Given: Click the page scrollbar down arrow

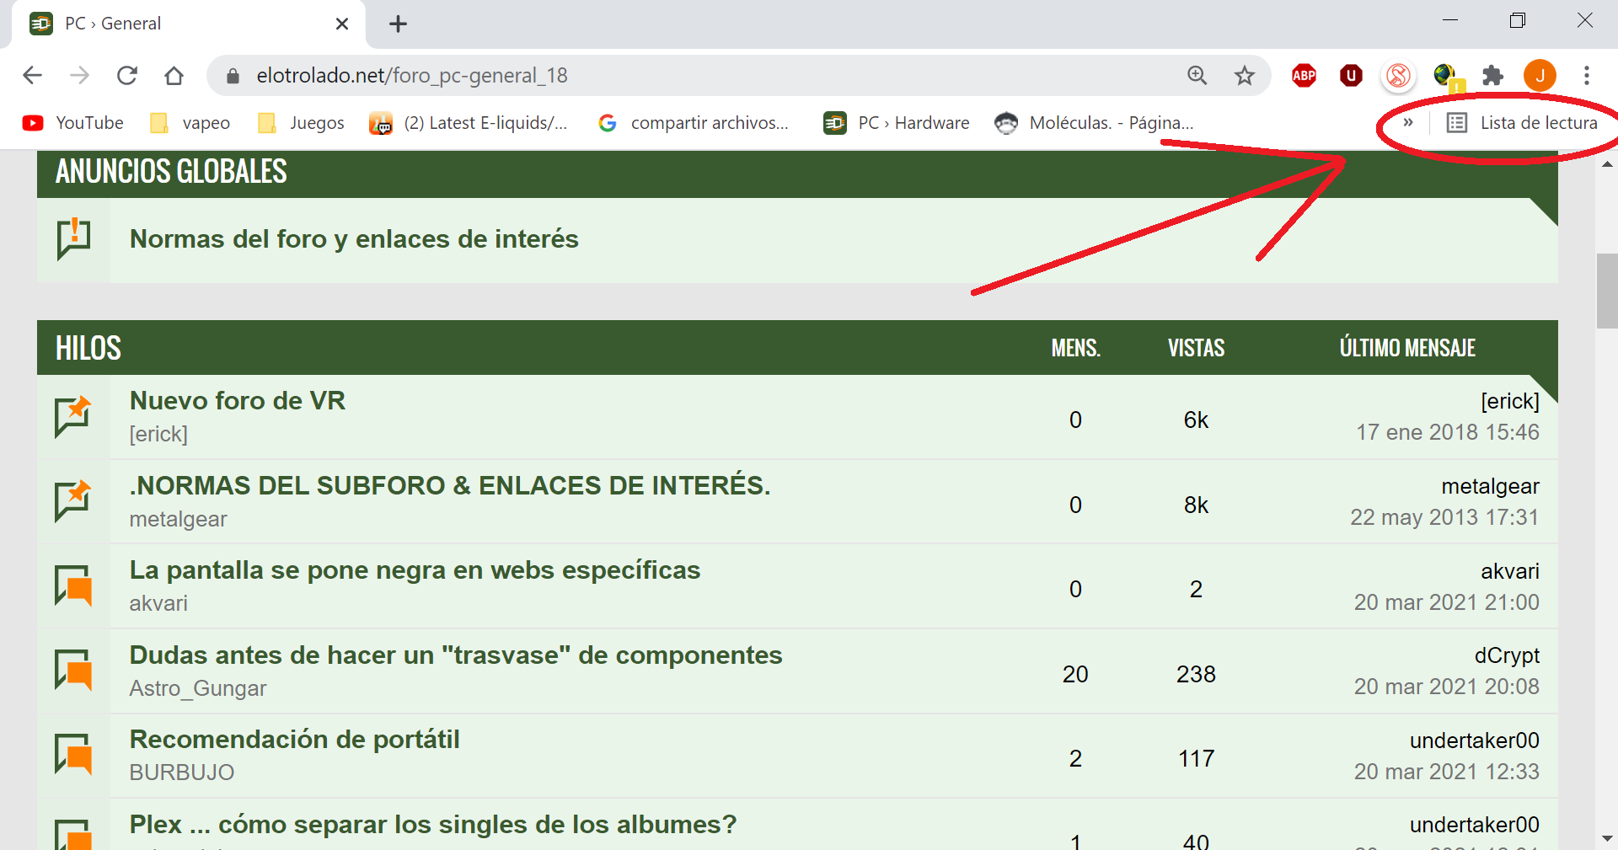Looking at the screenshot, I should 1607,838.
